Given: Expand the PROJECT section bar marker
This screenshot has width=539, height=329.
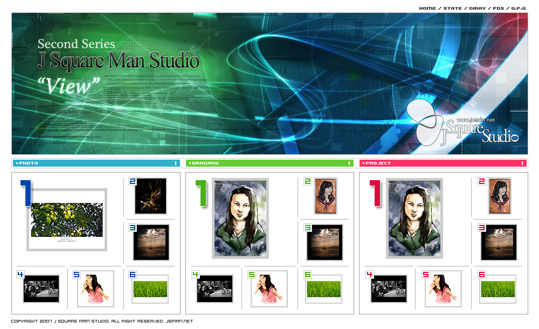Looking at the screenshot, I should (522, 163).
